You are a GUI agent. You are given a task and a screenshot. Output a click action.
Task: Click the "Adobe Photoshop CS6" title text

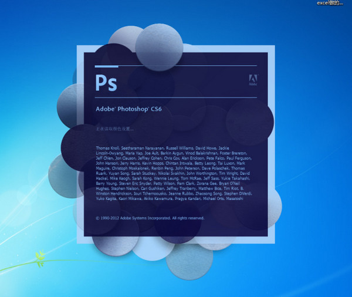(128, 109)
